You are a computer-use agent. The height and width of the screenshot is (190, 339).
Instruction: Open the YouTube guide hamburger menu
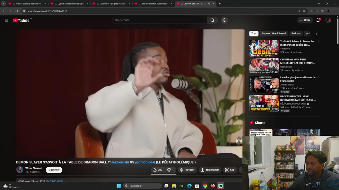6,20
